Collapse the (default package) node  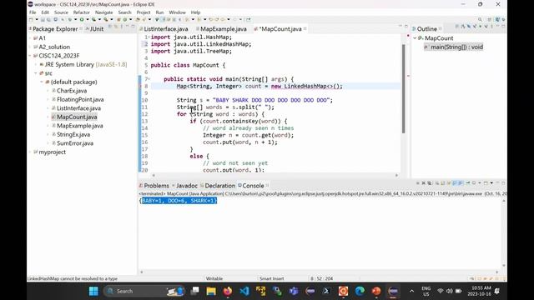tap(42, 82)
